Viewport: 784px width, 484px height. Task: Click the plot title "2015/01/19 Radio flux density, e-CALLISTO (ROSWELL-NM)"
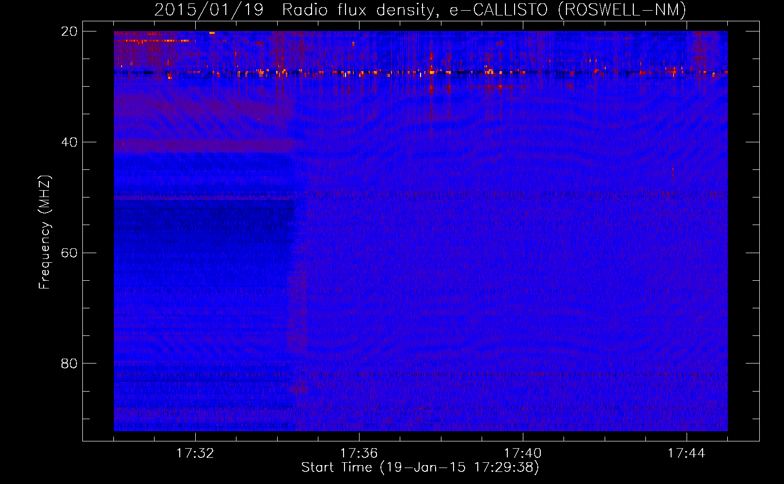[420, 10]
